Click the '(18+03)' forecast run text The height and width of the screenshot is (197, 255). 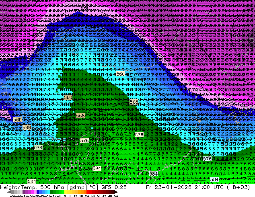[x=238, y=187]
